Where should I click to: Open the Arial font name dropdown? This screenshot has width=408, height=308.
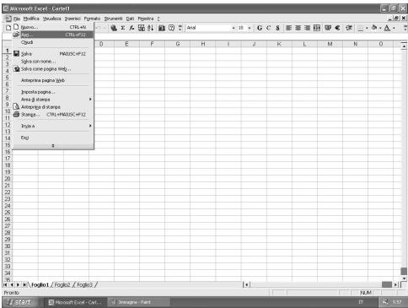pyautogui.click(x=234, y=28)
